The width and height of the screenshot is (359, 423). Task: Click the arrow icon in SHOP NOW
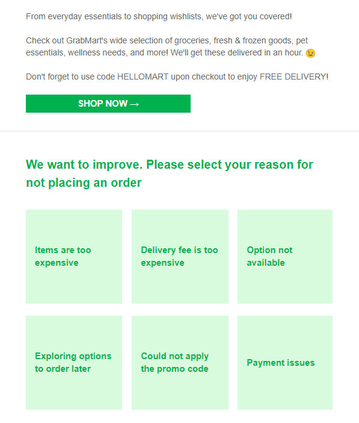134,104
